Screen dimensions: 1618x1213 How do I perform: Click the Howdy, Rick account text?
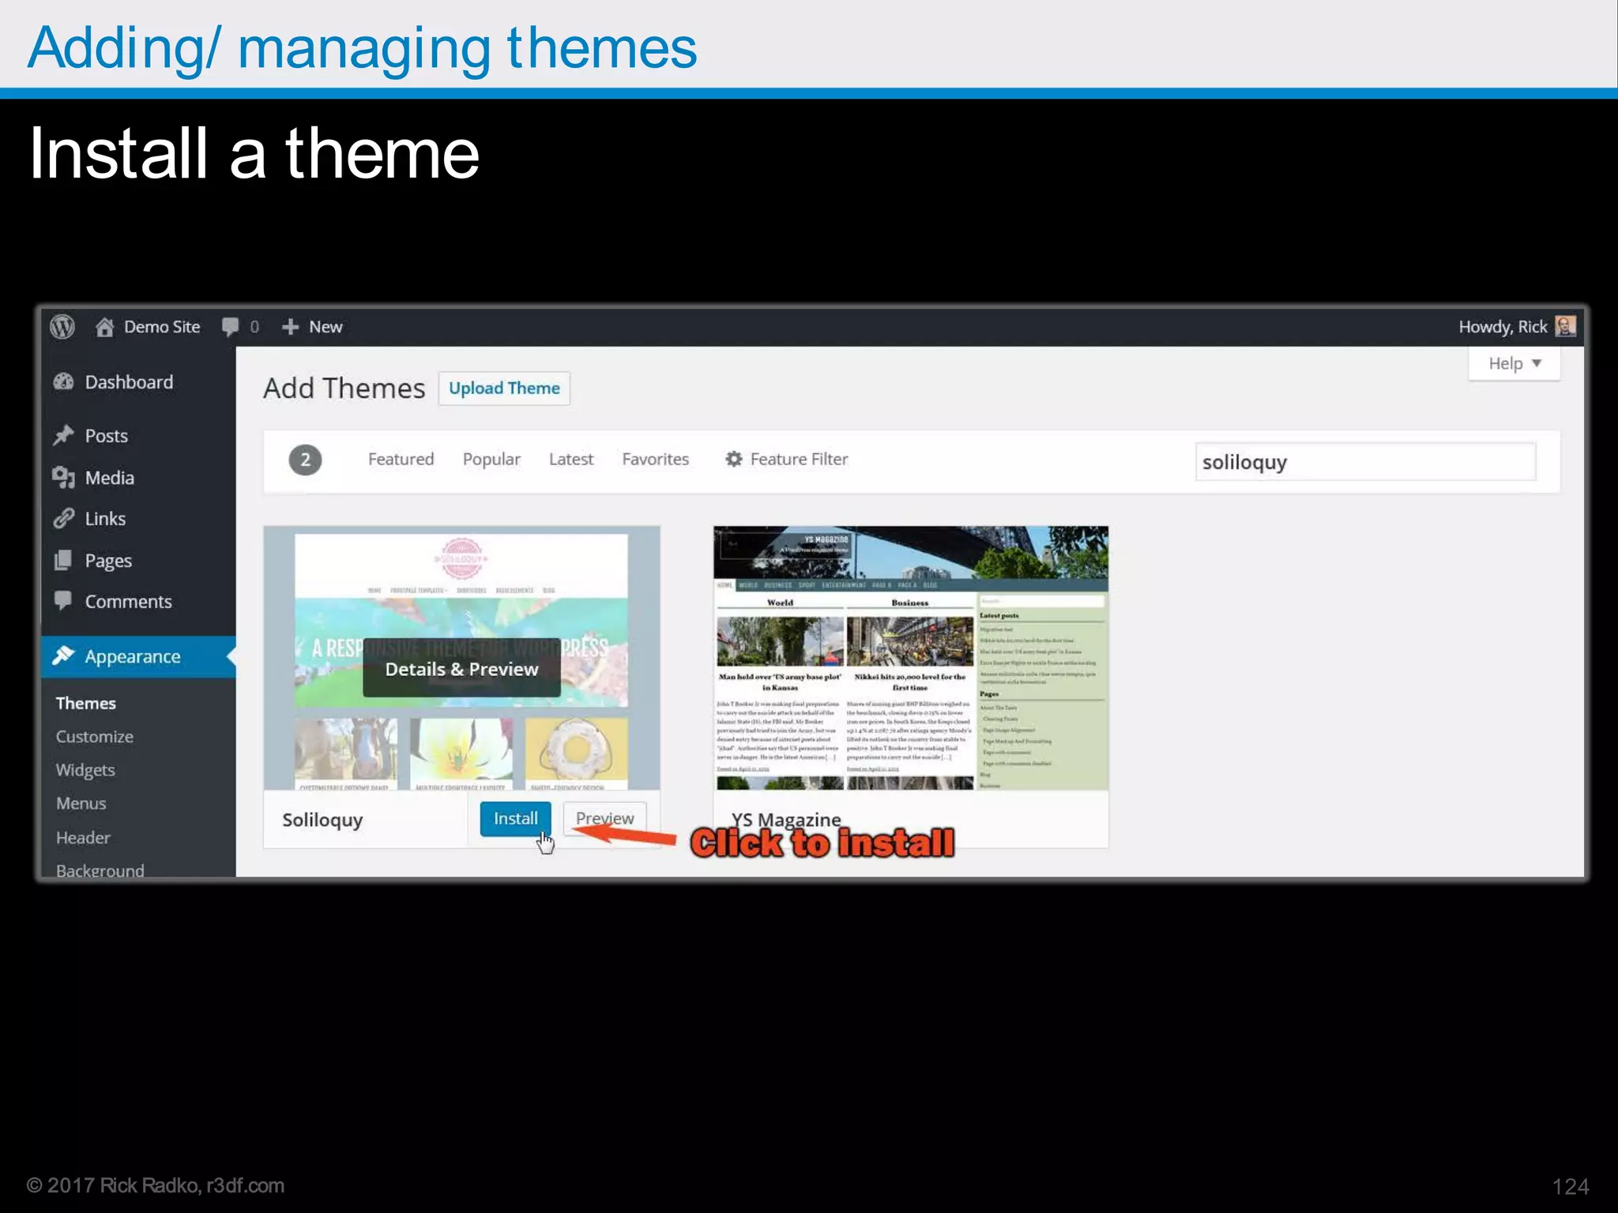coord(1503,327)
